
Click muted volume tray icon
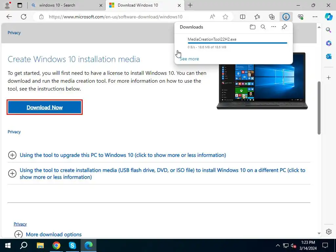(293, 245)
